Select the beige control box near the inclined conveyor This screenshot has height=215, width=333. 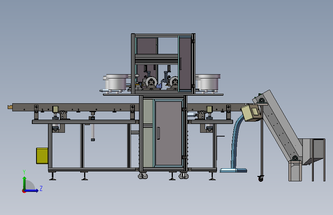251,113
